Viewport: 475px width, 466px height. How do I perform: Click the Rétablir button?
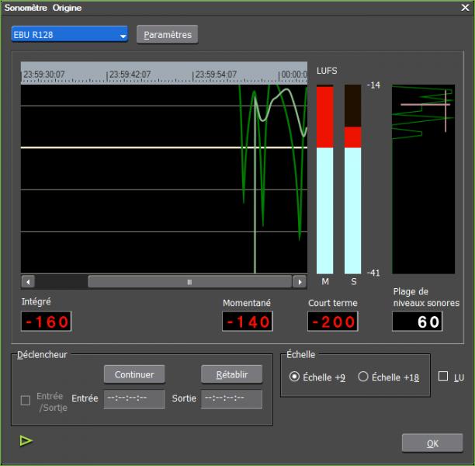pos(232,374)
